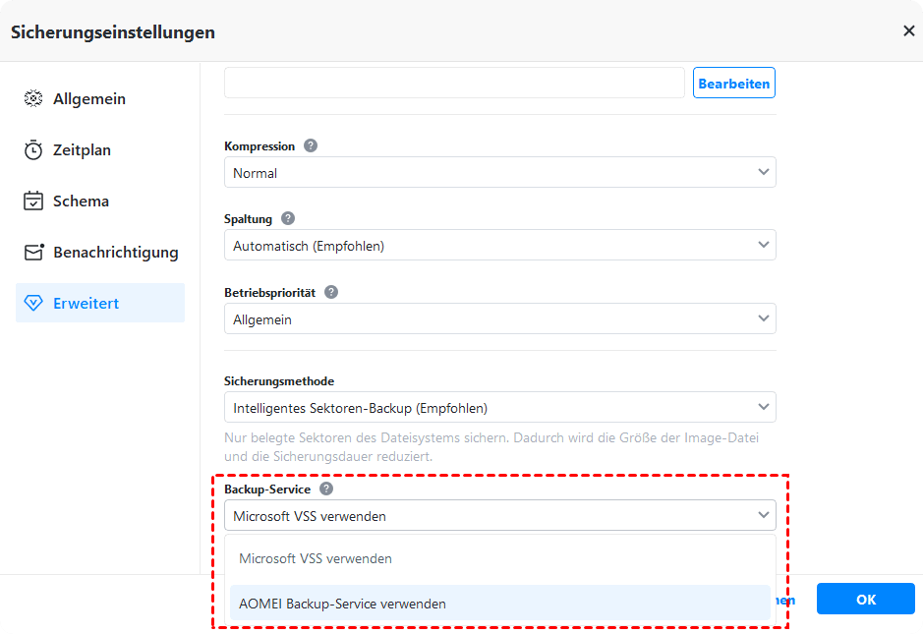923x634 pixels.
Task: Collapse the Backup-Service dropdown
Action: point(499,516)
